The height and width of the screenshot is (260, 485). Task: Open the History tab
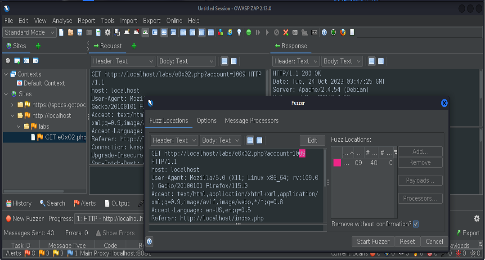pos(18,203)
